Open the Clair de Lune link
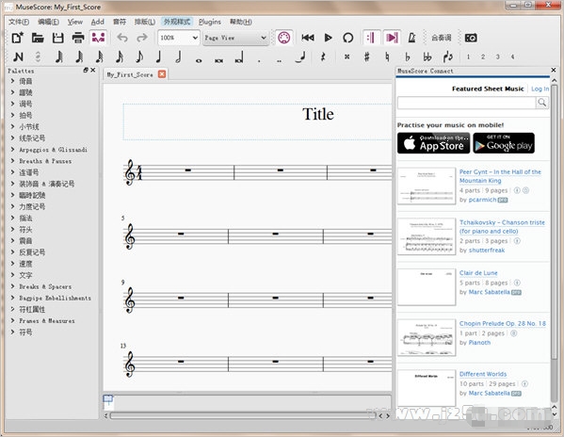The image size is (564, 437). coord(478,273)
